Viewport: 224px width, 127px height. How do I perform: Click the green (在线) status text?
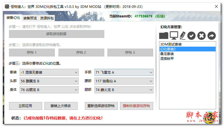pos(160,16)
